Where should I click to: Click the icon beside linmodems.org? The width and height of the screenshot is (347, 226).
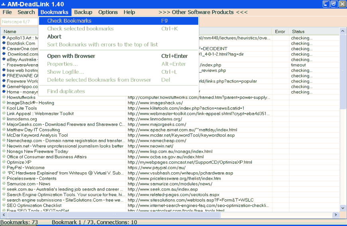click(4, 119)
